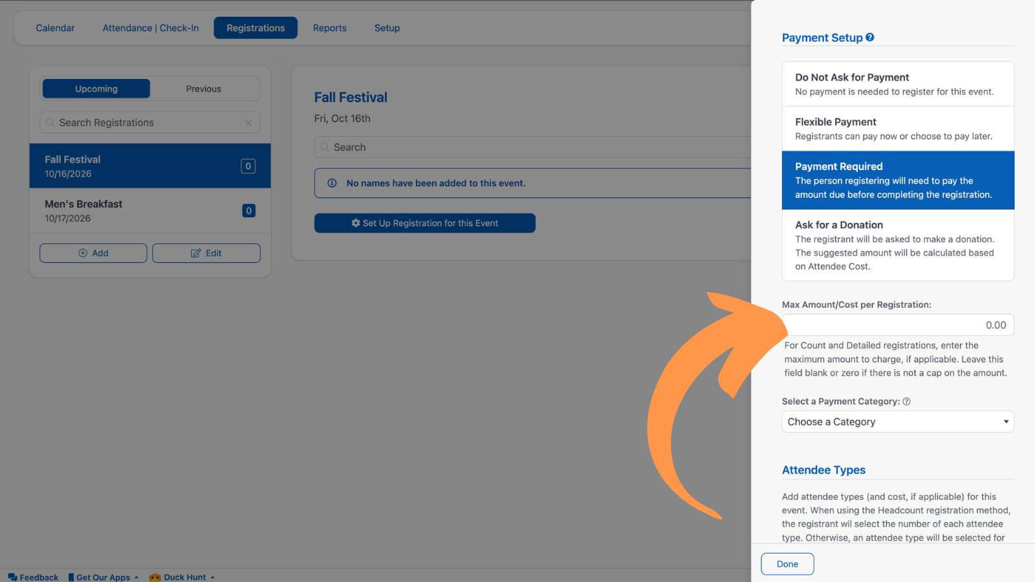Clear the Search Registrations field with the X
1035x582 pixels.
[x=248, y=123]
